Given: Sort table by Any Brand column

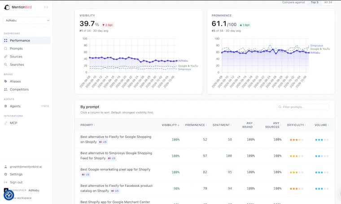Looking at the screenshot, I should (x=249, y=125).
